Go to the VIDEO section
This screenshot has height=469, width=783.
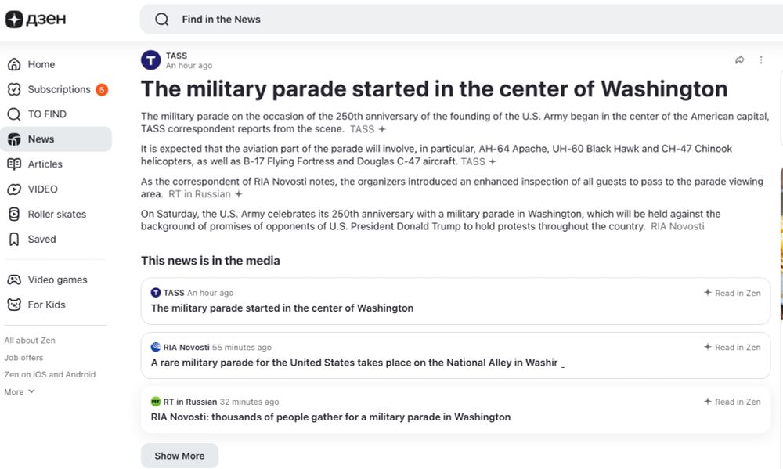tap(42, 189)
